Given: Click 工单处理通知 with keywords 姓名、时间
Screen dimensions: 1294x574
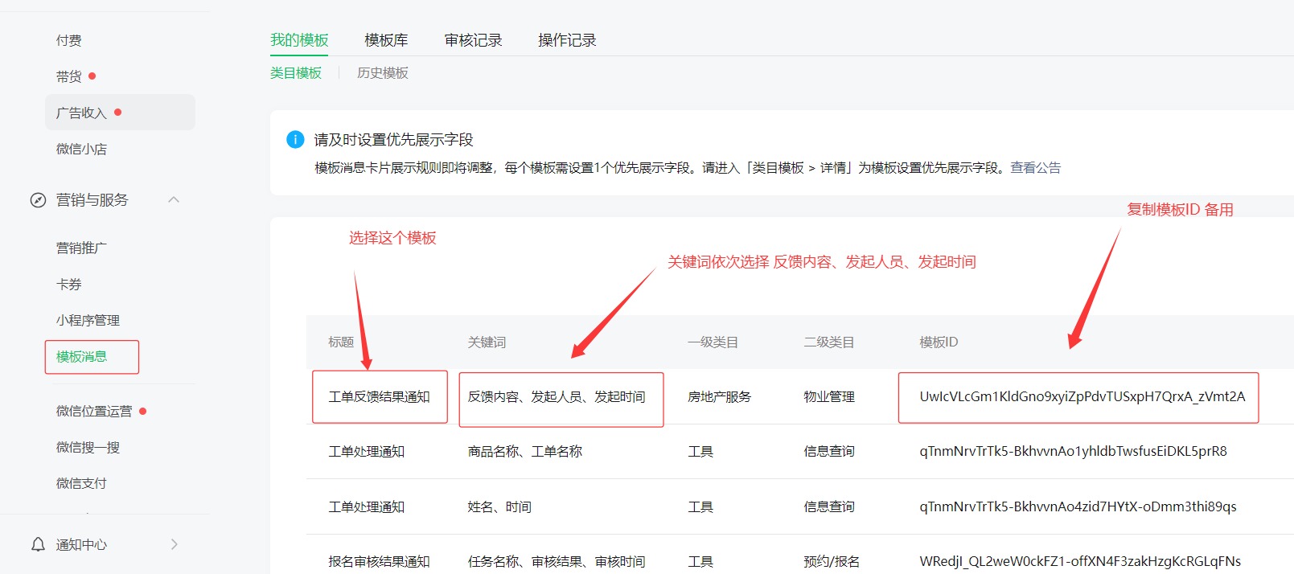Looking at the screenshot, I should click(366, 506).
